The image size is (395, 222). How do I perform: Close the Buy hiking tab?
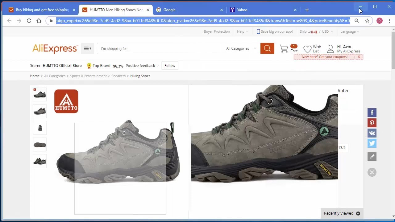pyautogui.click(x=74, y=10)
